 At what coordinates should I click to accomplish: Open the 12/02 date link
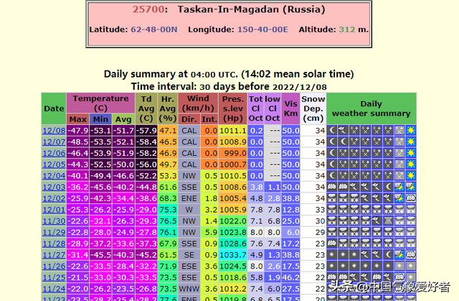54,199
